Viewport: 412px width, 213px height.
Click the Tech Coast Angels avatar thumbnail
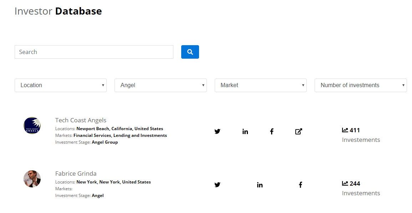(x=32, y=126)
